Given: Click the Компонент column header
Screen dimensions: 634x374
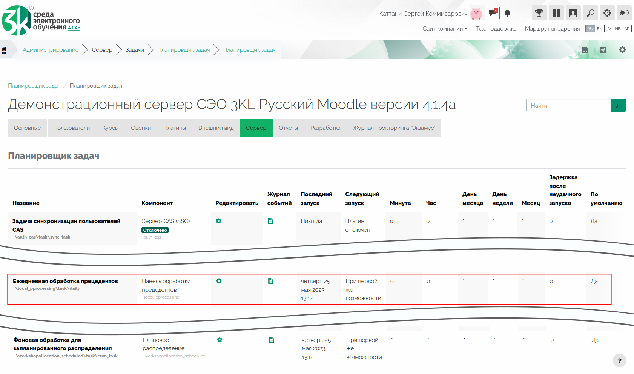Looking at the screenshot, I should (157, 203).
